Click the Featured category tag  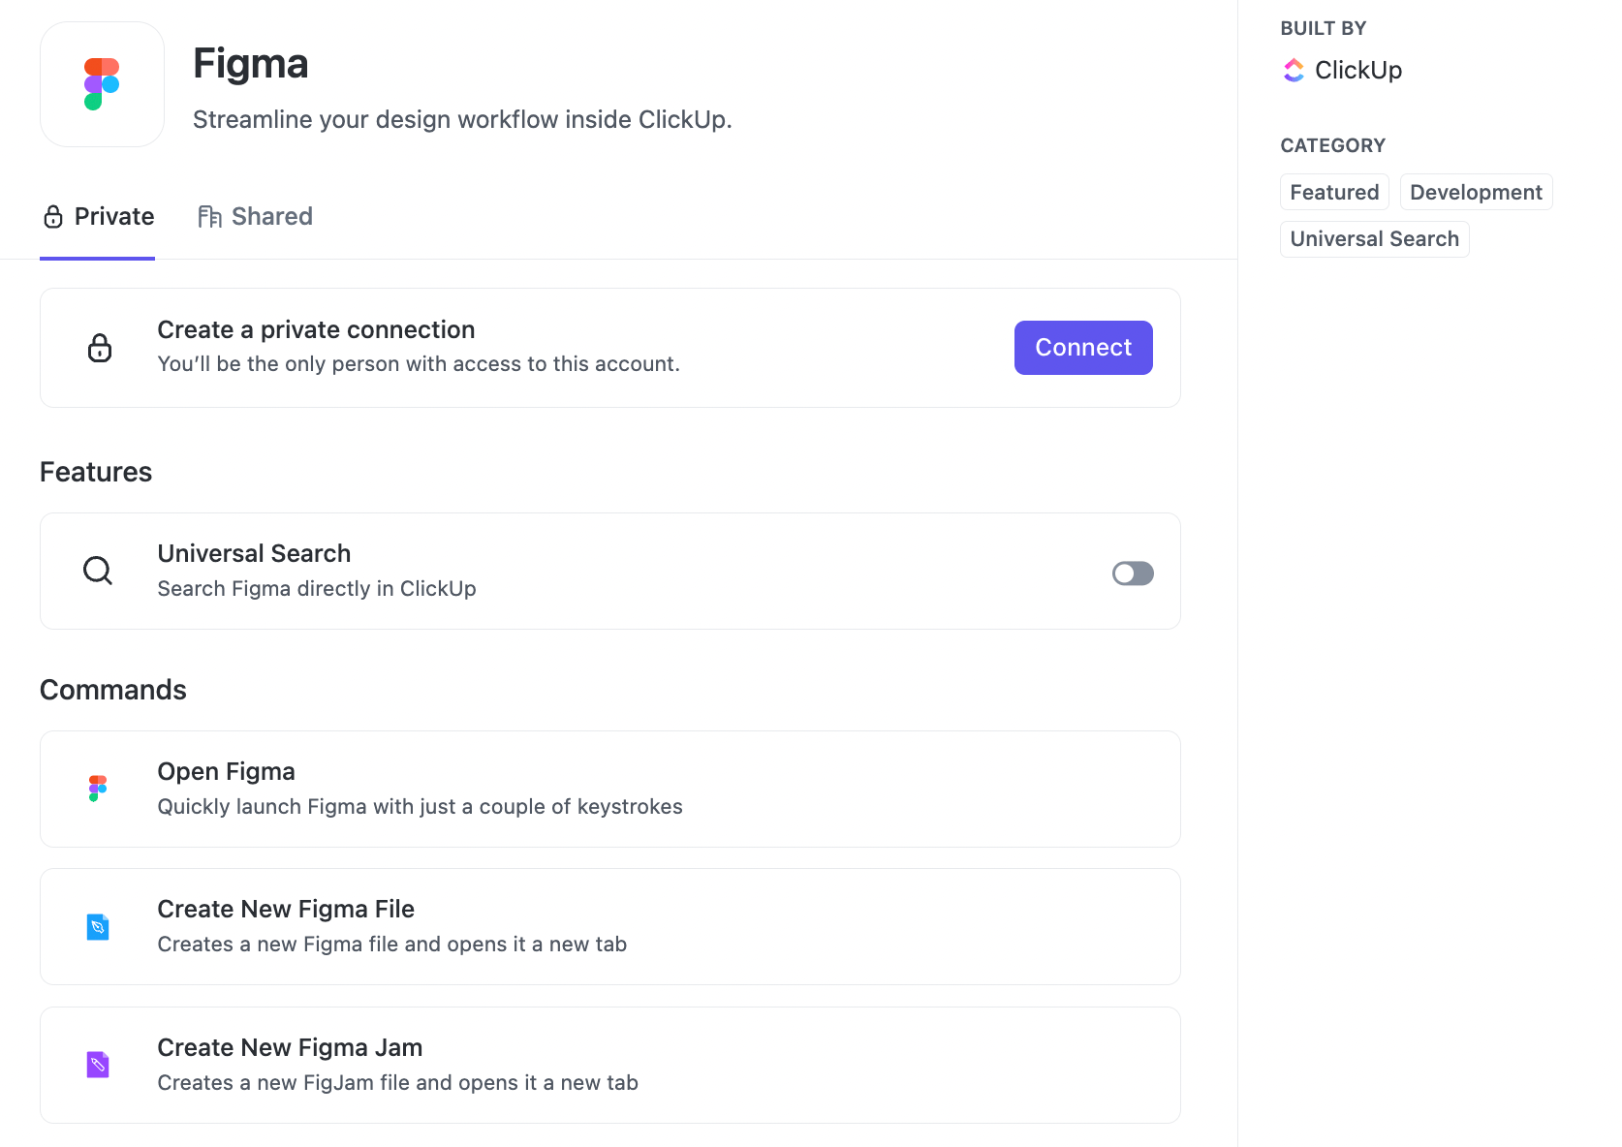tap(1334, 192)
